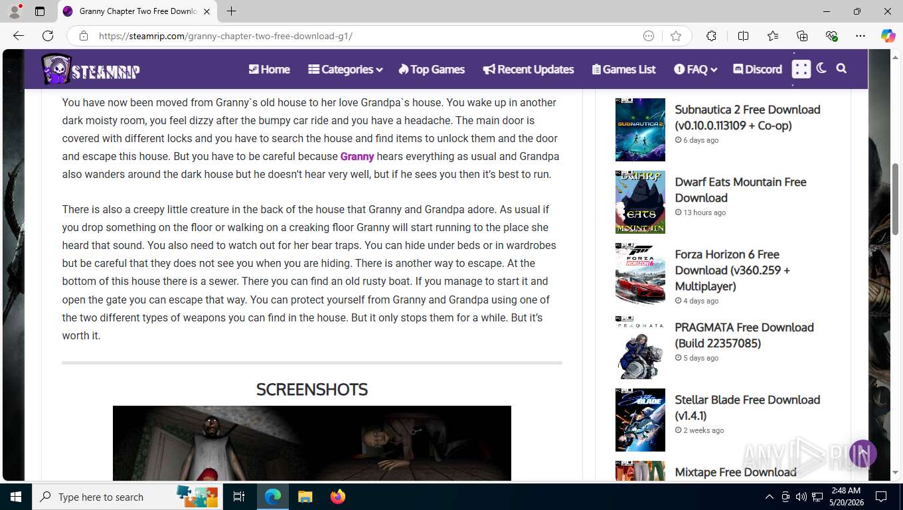Image resolution: width=903 pixels, height=510 pixels.
Task: Open the Copilot icon
Action: [x=888, y=36]
